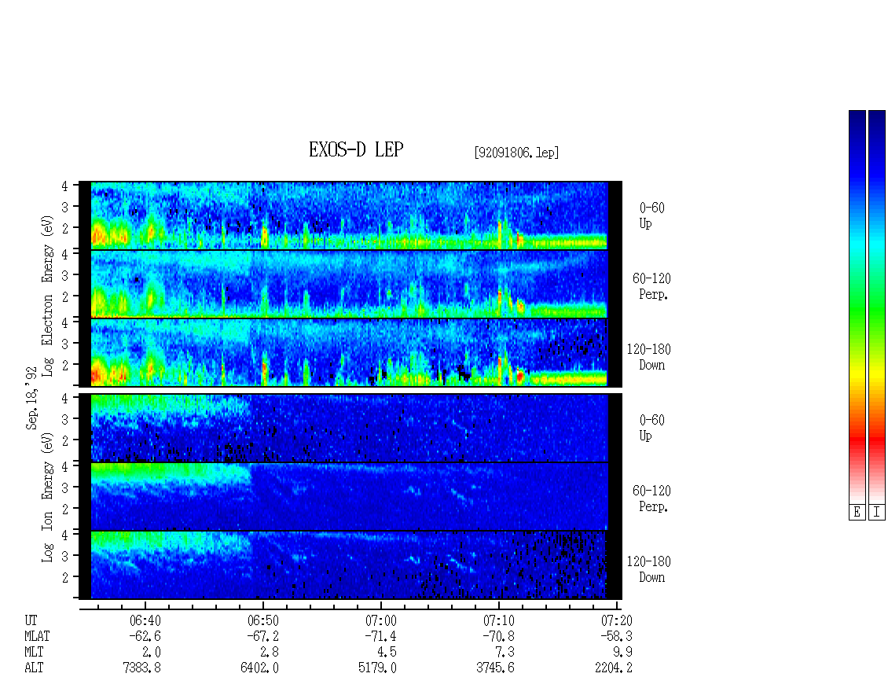Click the ALT value 5179.0
The image size is (888, 688).
(x=377, y=668)
